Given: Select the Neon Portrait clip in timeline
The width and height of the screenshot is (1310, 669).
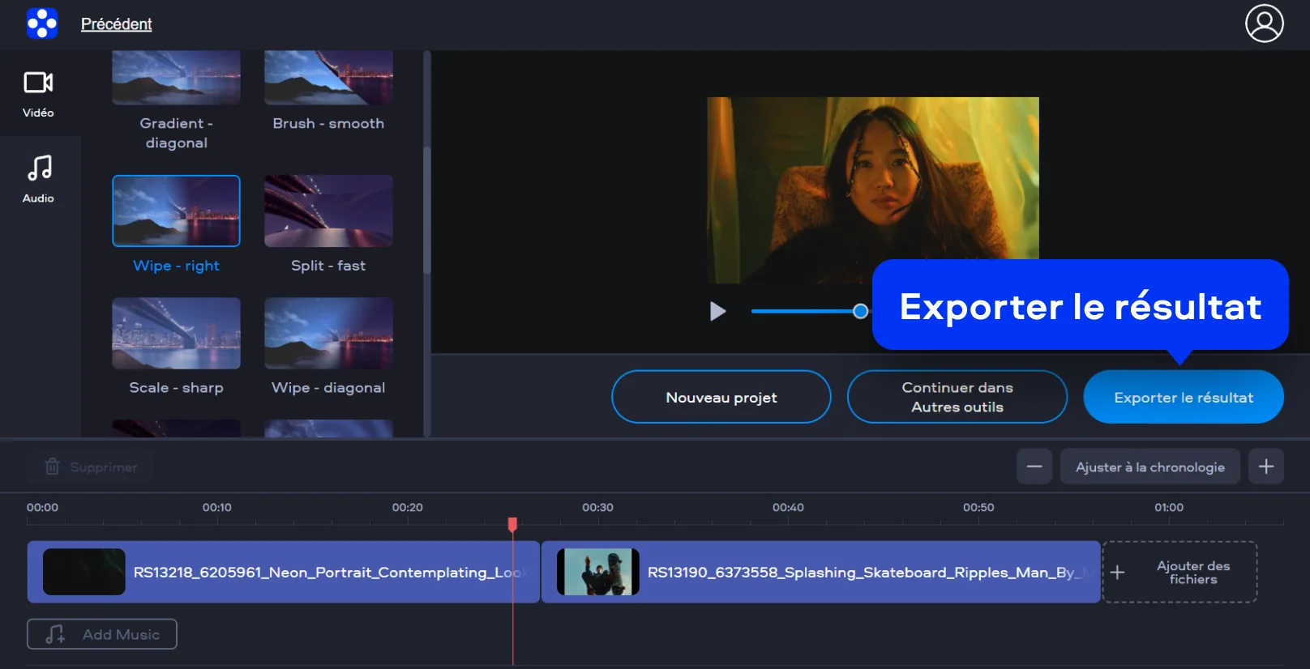Looking at the screenshot, I should (283, 573).
